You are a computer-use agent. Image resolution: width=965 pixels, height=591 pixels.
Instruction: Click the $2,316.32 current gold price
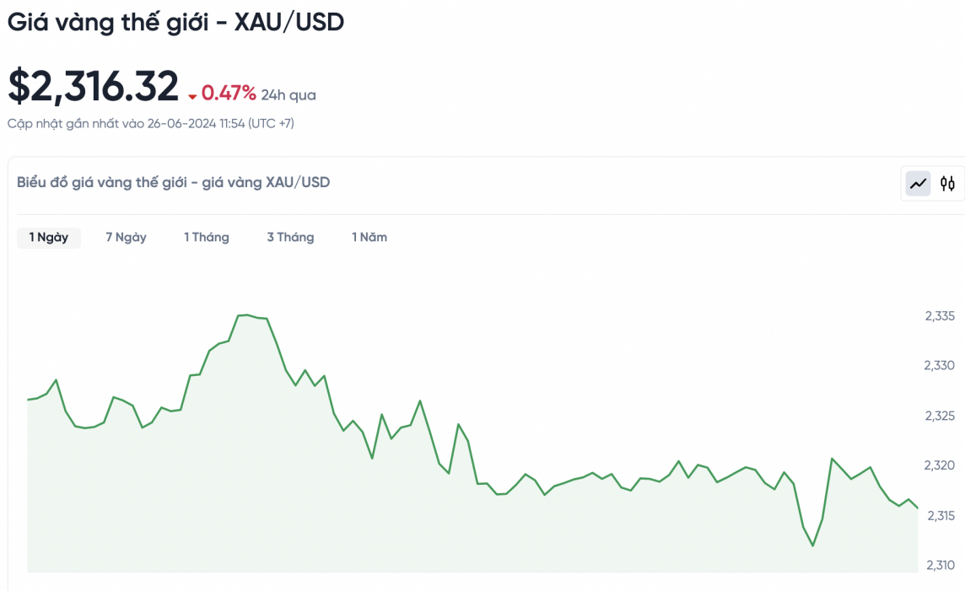94,86
